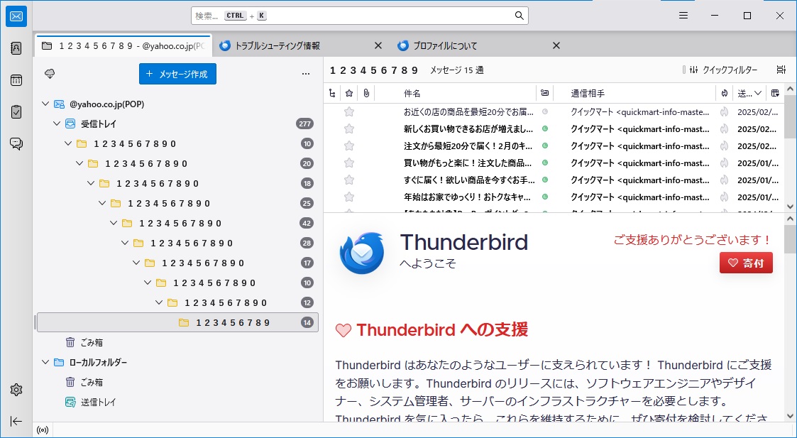
Task: Open the app menu hamburger icon
Action: pos(683,16)
